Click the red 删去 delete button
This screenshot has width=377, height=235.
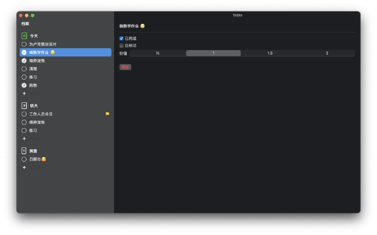point(125,67)
